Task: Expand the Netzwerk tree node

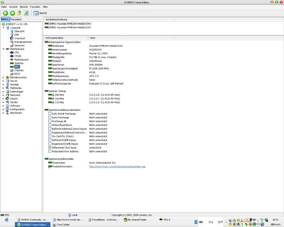Action: 3,95
